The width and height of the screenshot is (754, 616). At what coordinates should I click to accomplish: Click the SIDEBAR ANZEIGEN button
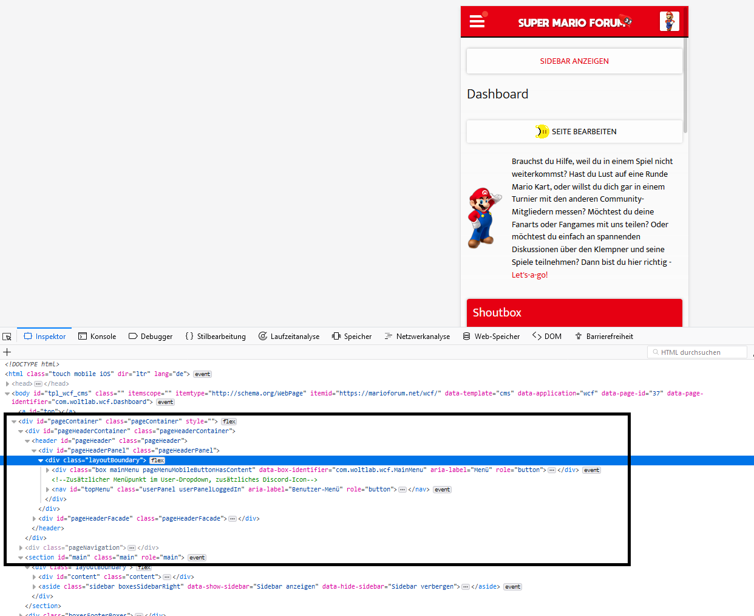(574, 61)
